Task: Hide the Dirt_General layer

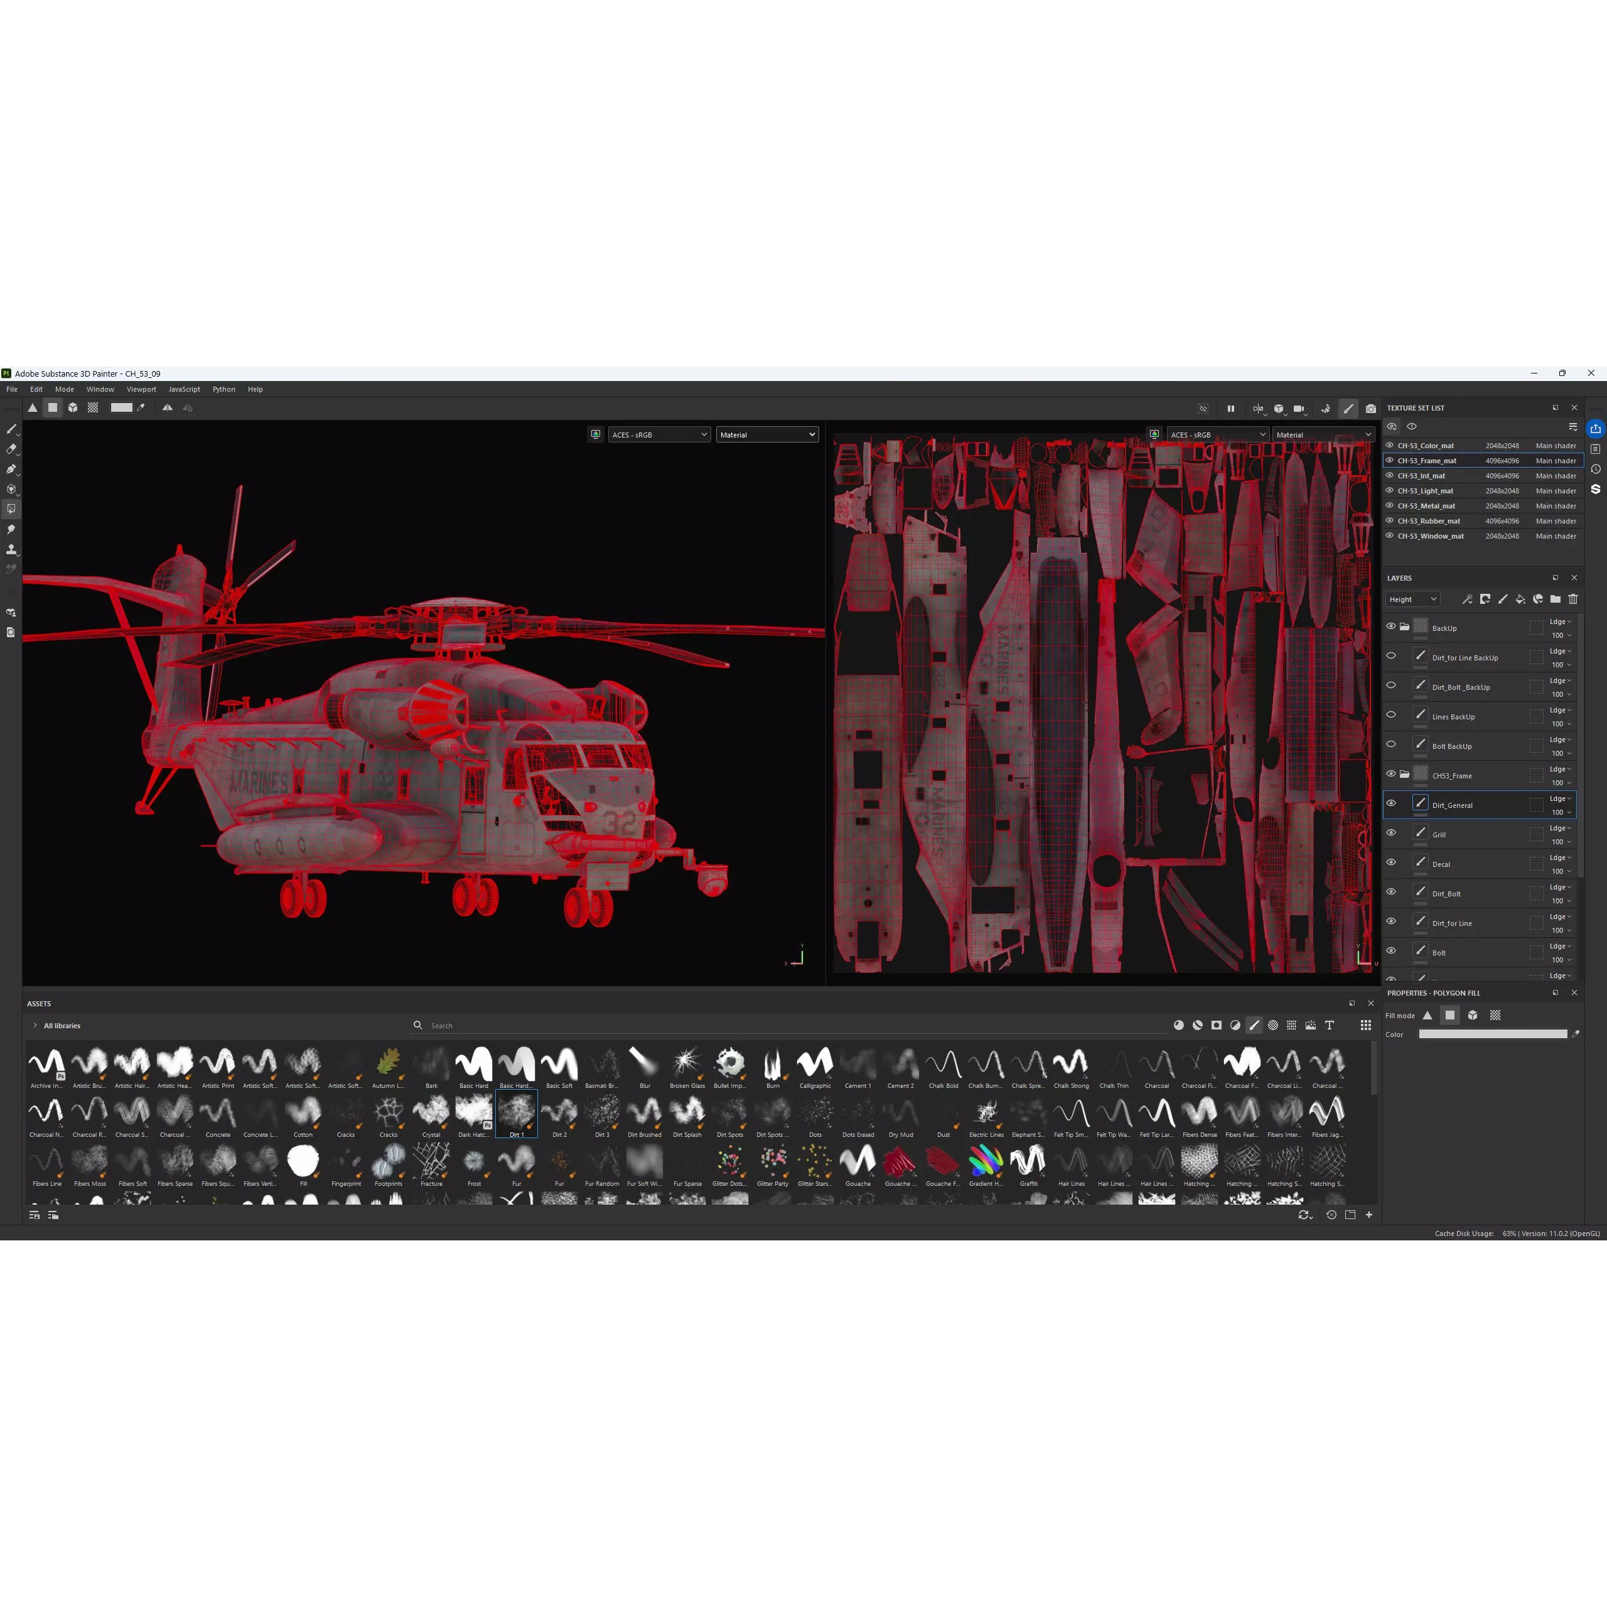Action: click(x=1390, y=803)
